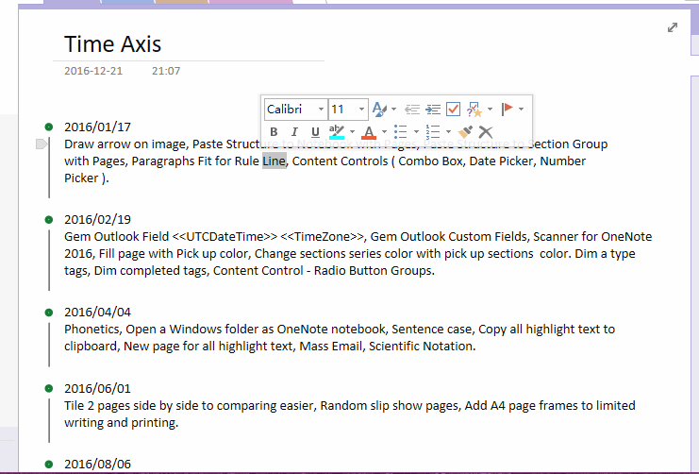699x474 pixels.
Task: Expand page to full view
Action: (x=673, y=27)
